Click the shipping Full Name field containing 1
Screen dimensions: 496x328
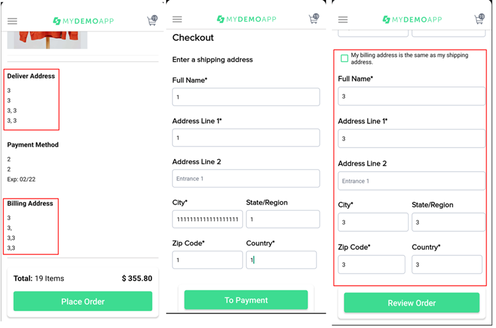pos(246,97)
